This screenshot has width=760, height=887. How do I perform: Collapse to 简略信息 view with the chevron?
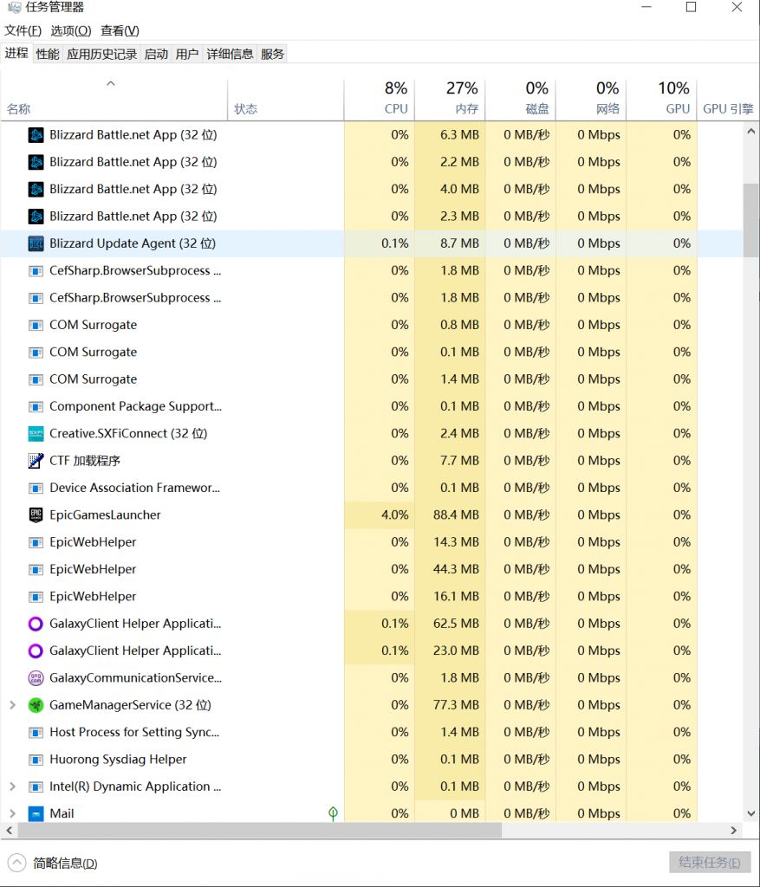pos(17,863)
